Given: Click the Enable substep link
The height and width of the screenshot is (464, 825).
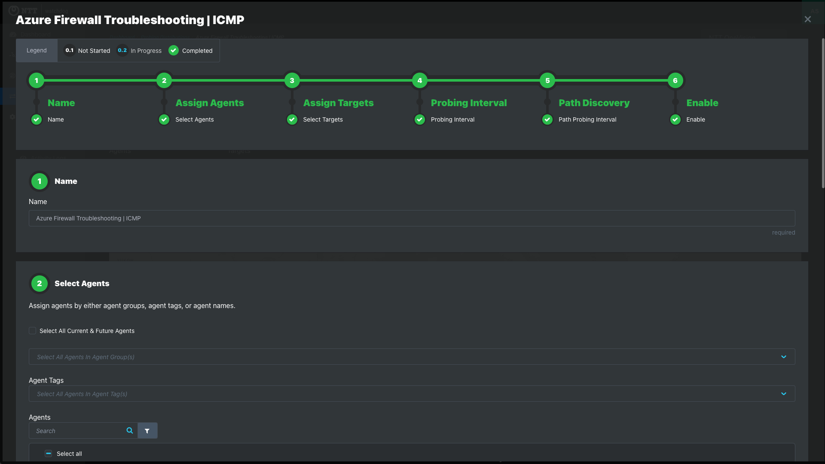Looking at the screenshot, I should (x=695, y=119).
